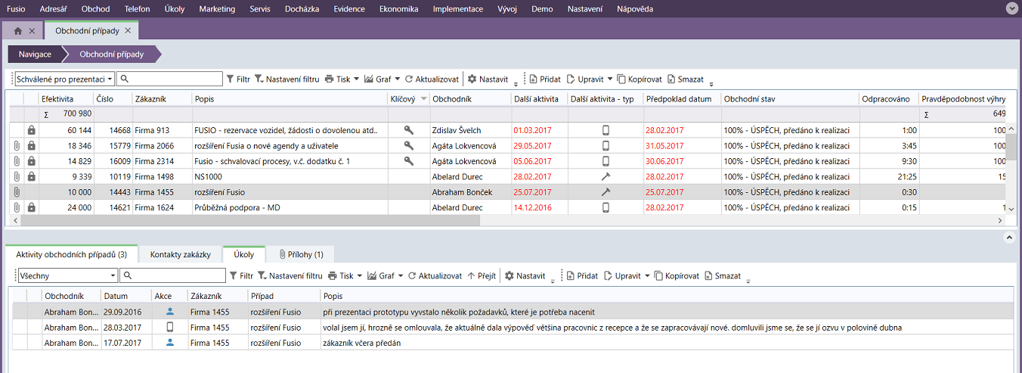Open Nastavení filtru in the upper toolbar

pyautogui.click(x=286, y=79)
